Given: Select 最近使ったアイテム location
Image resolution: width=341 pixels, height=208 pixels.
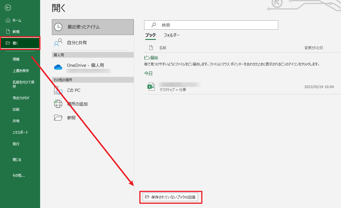Looking at the screenshot, I should click(x=93, y=27).
